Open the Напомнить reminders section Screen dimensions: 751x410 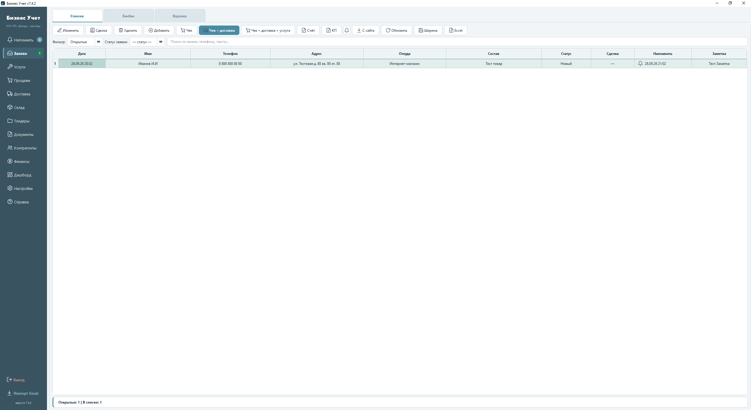23,40
